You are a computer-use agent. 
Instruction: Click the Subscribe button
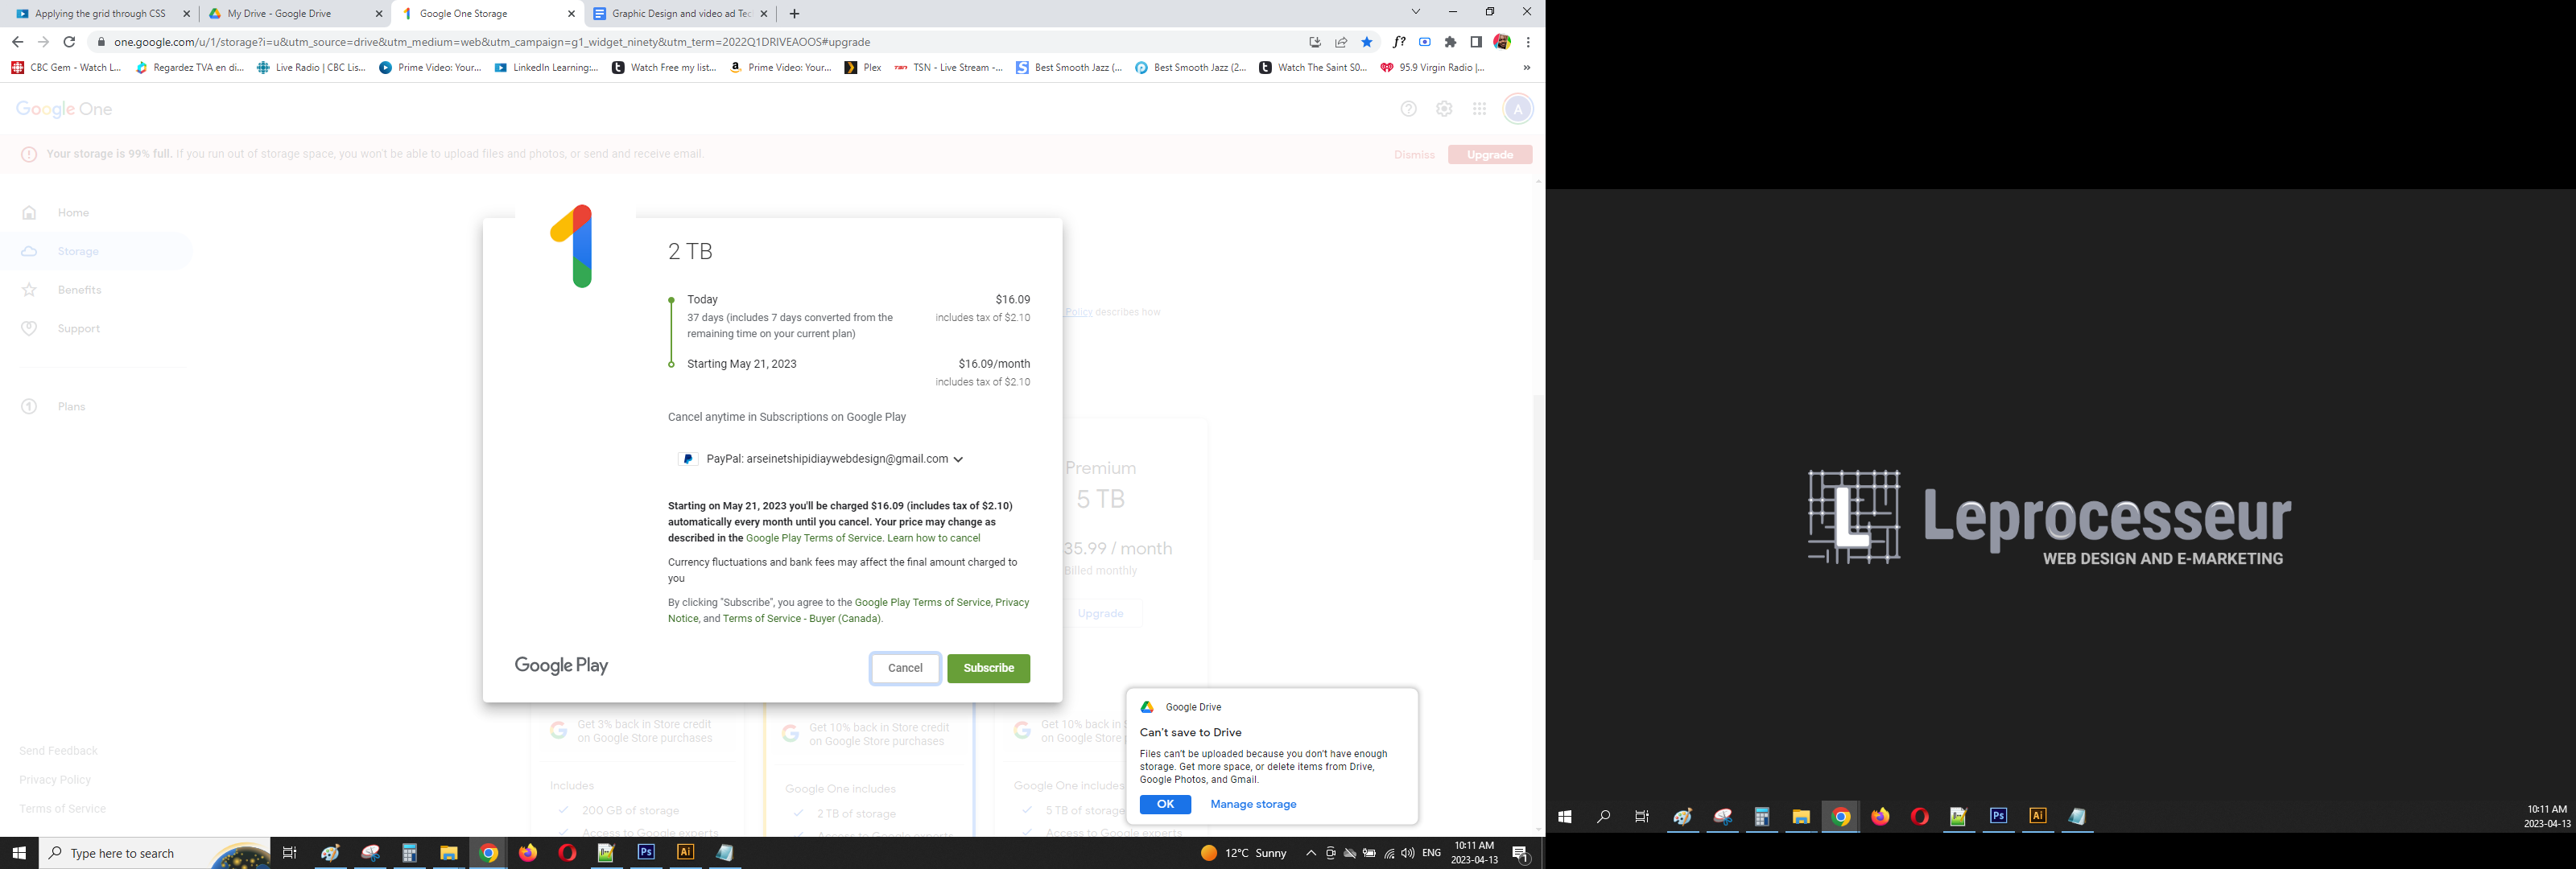click(988, 668)
